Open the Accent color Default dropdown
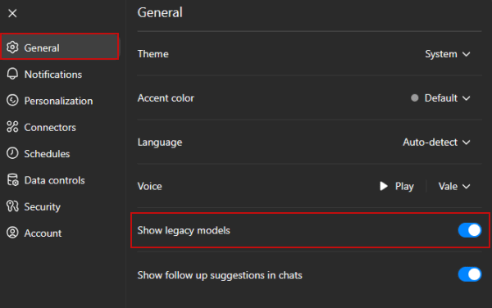This screenshot has height=308, width=492. 440,98
